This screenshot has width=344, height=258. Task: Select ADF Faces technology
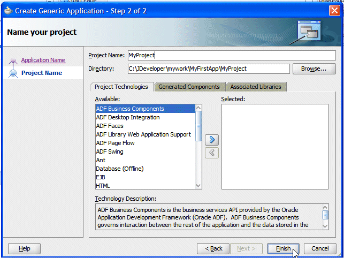click(x=145, y=126)
